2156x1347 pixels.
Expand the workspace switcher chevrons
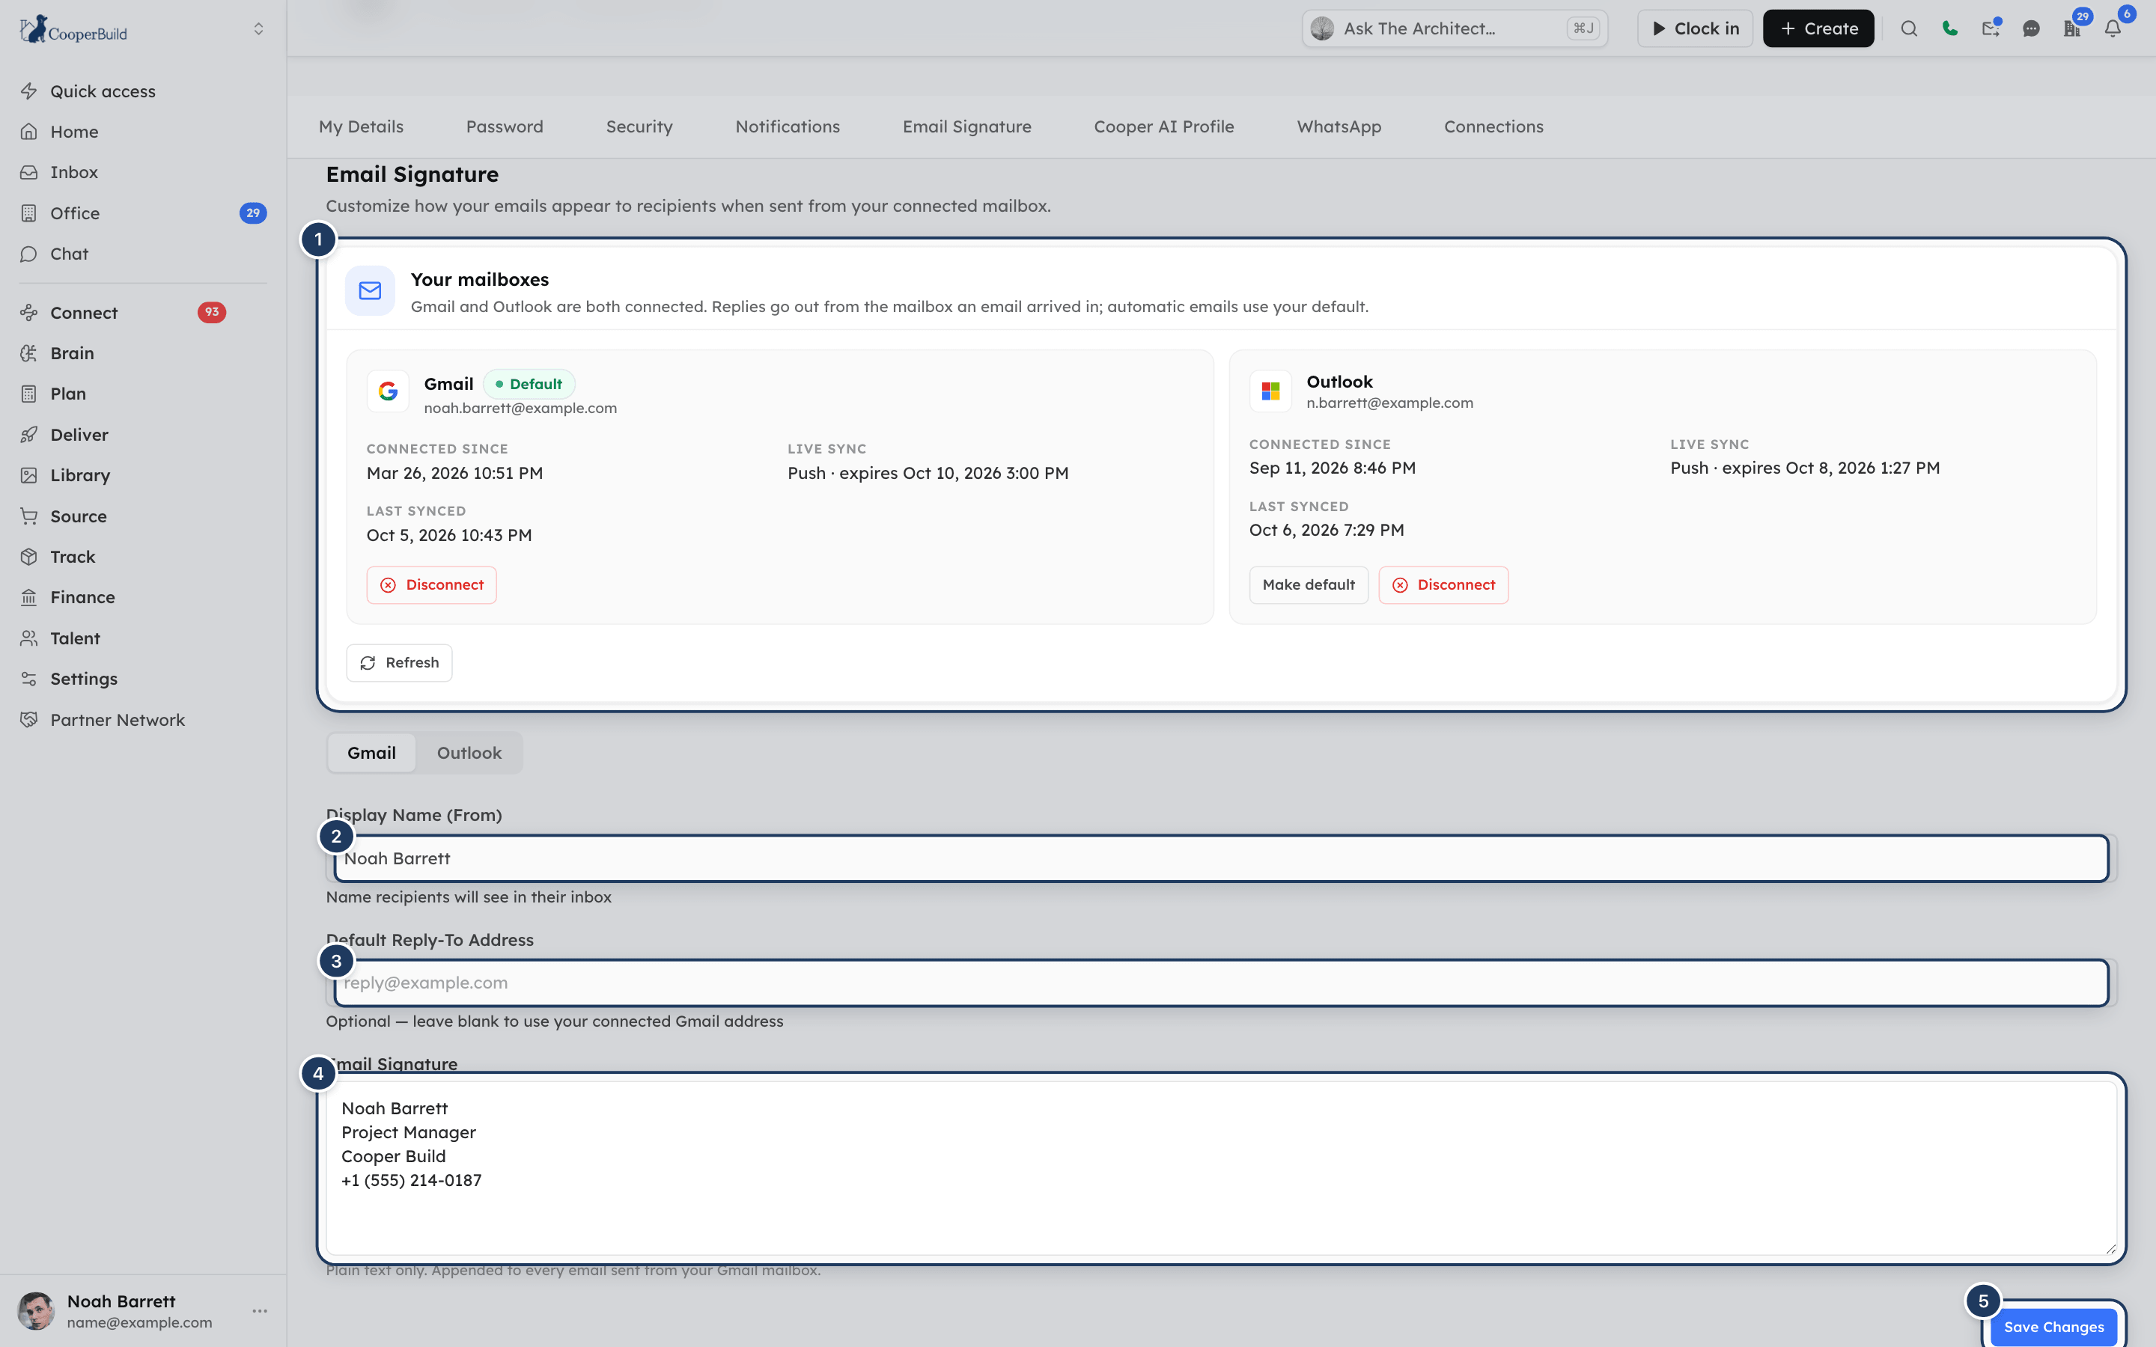[x=258, y=29]
